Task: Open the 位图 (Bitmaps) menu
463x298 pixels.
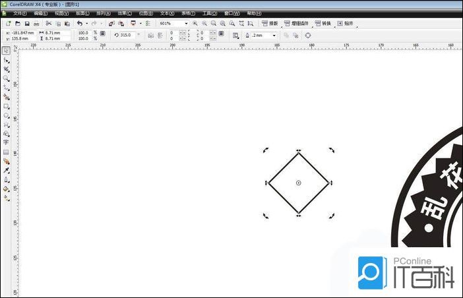Action: click(x=146, y=13)
